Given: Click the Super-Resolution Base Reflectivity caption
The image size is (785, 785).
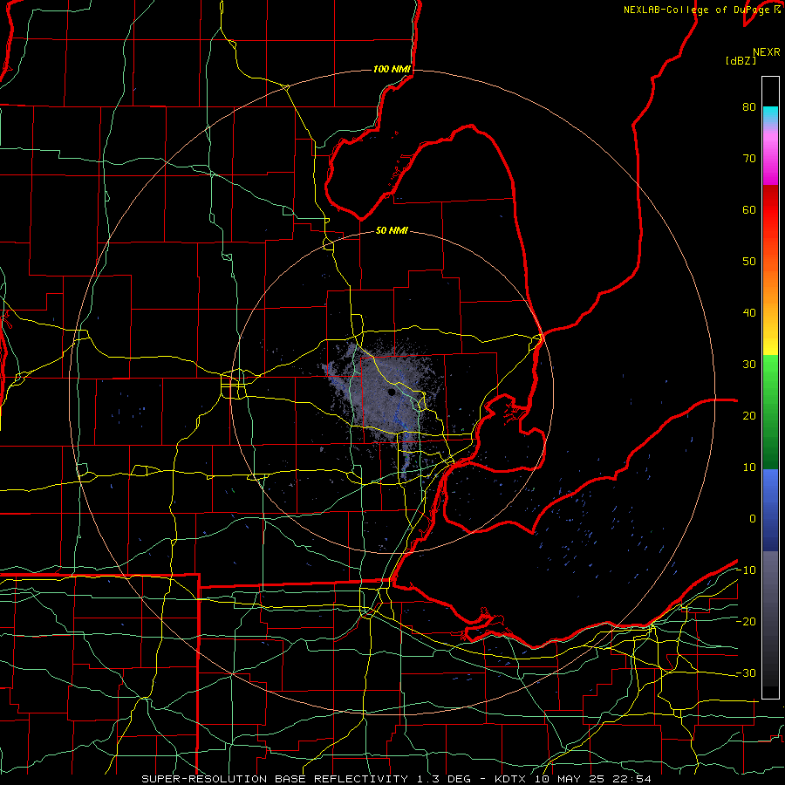Looking at the screenshot, I should pyautogui.click(x=275, y=779).
